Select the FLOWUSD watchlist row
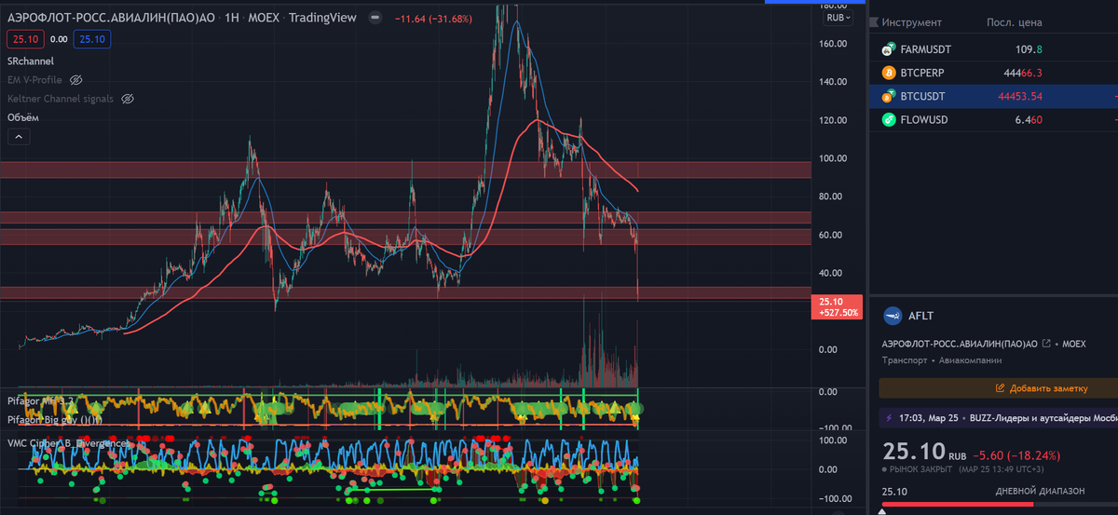Screen dimensions: 1118x515 (x=993, y=119)
